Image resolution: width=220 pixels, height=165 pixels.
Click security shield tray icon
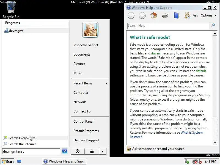click(x=187, y=162)
